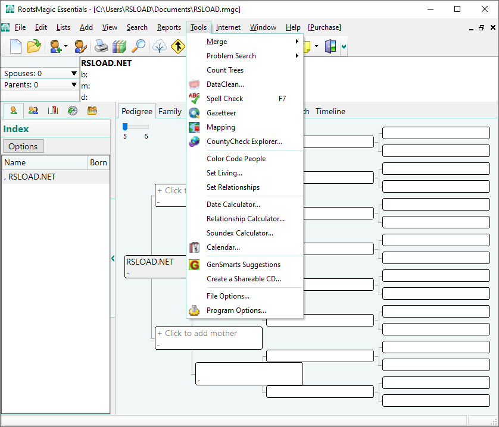Choose Create a Shareable CD entry
The height and width of the screenshot is (427, 499).
244,279
